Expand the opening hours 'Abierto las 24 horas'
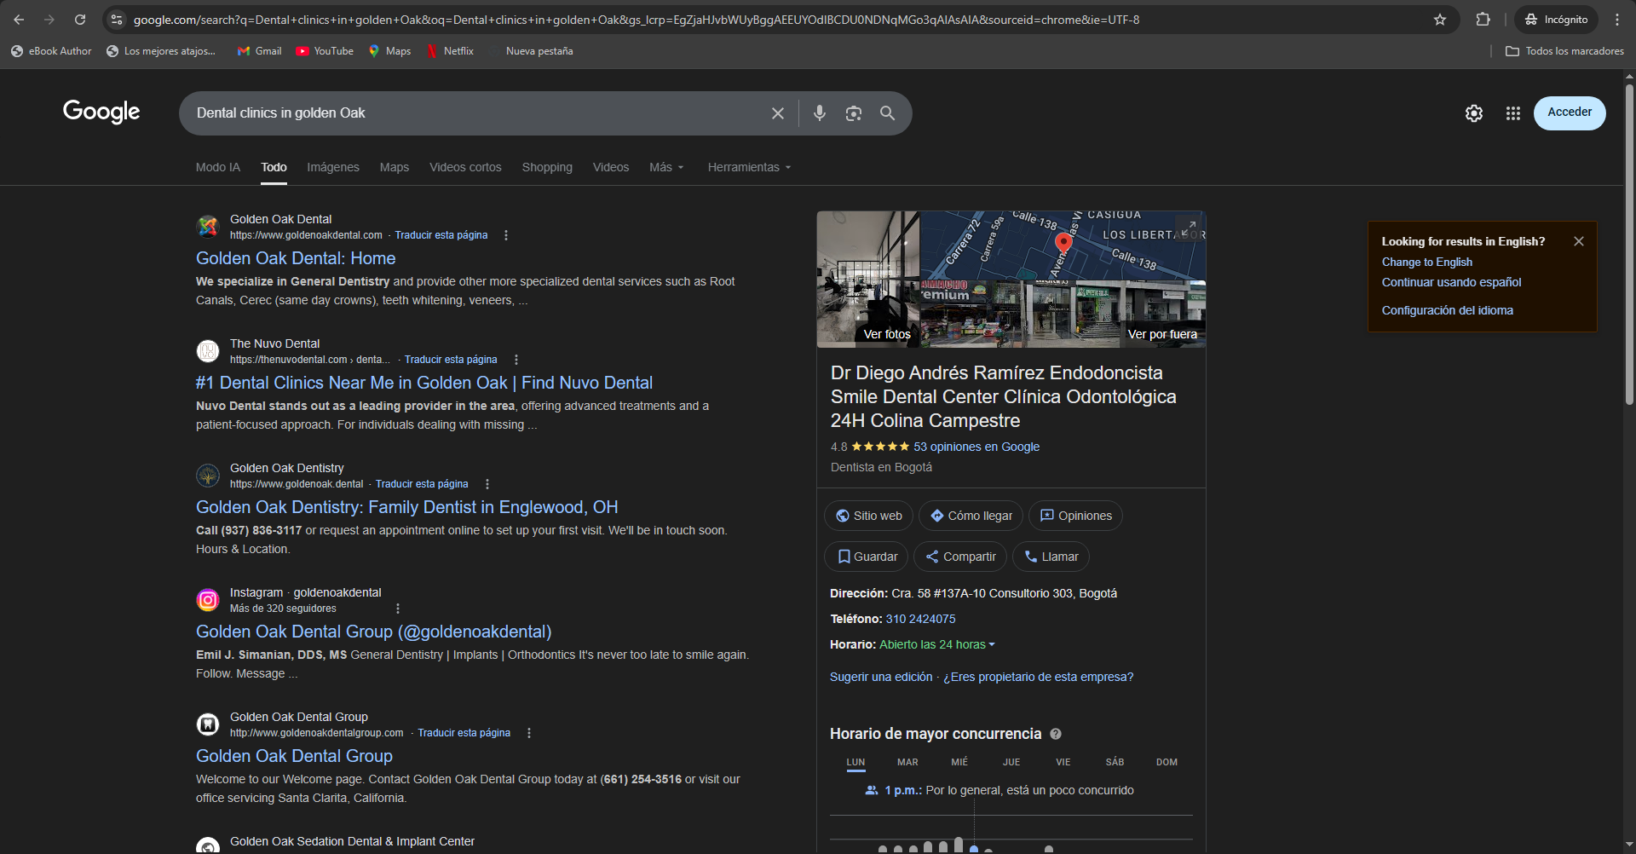The width and height of the screenshot is (1636, 854). (x=936, y=644)
